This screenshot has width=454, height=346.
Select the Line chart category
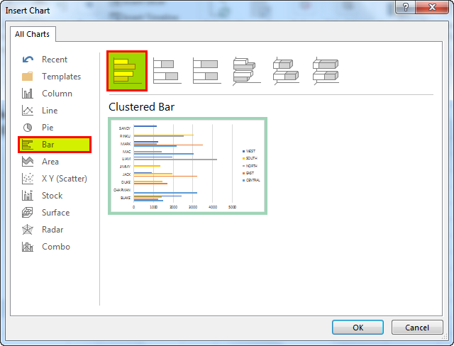(55, 111)
